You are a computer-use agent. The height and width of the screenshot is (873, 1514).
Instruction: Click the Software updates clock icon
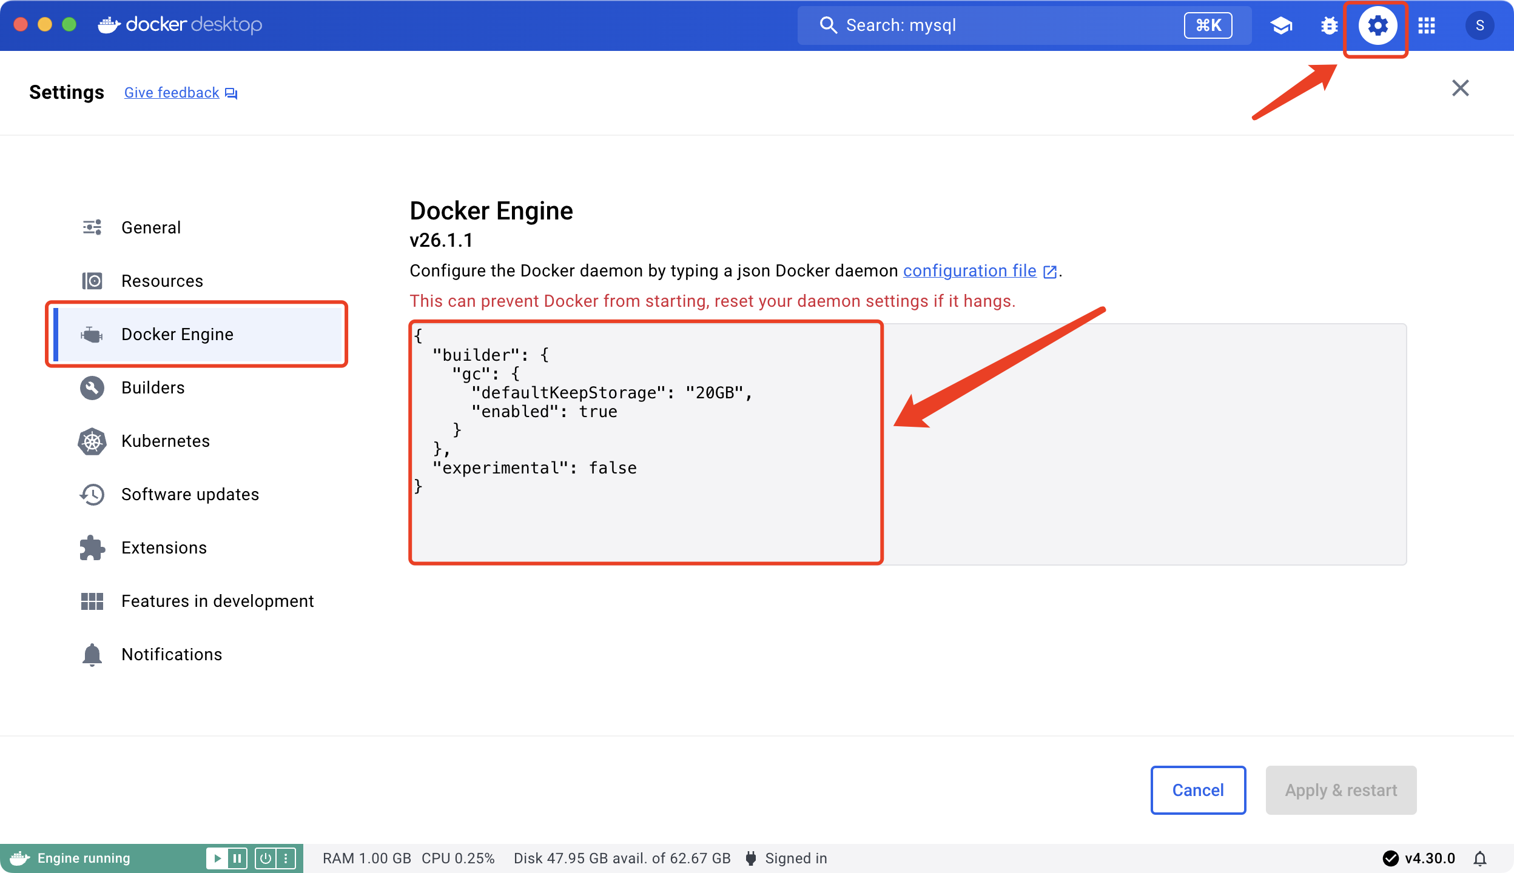coord(92,494)
